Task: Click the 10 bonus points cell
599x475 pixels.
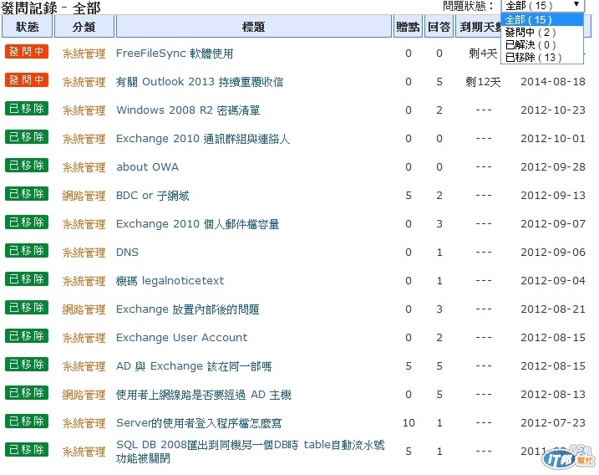Action: click(409, 423)
